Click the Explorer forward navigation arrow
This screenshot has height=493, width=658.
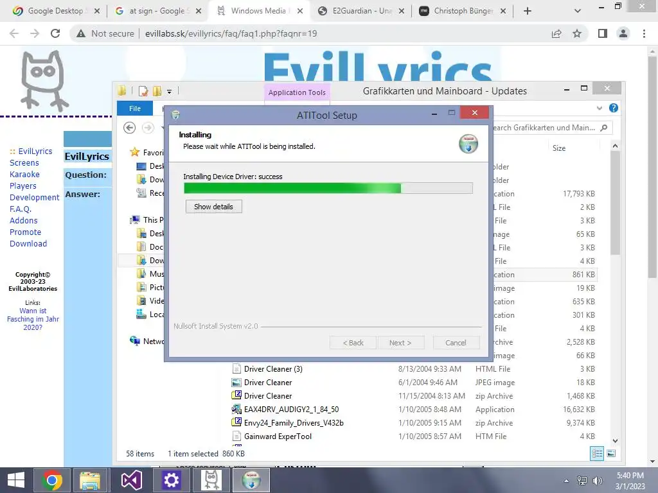(148, 128)
